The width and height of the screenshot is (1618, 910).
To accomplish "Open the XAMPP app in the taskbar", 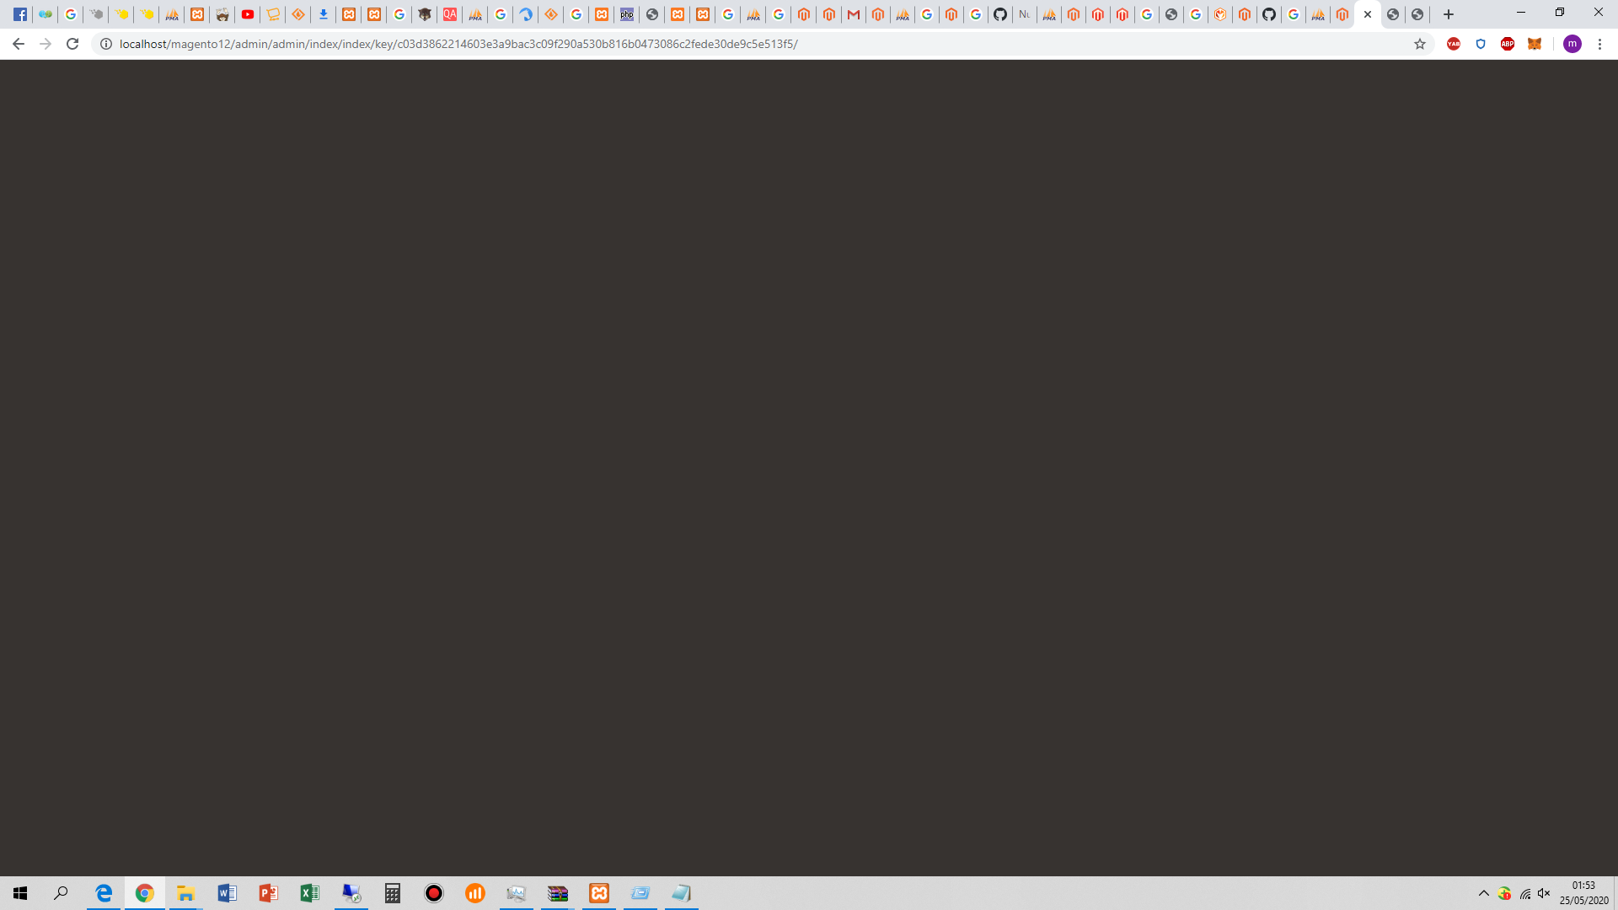I will 599,893.
